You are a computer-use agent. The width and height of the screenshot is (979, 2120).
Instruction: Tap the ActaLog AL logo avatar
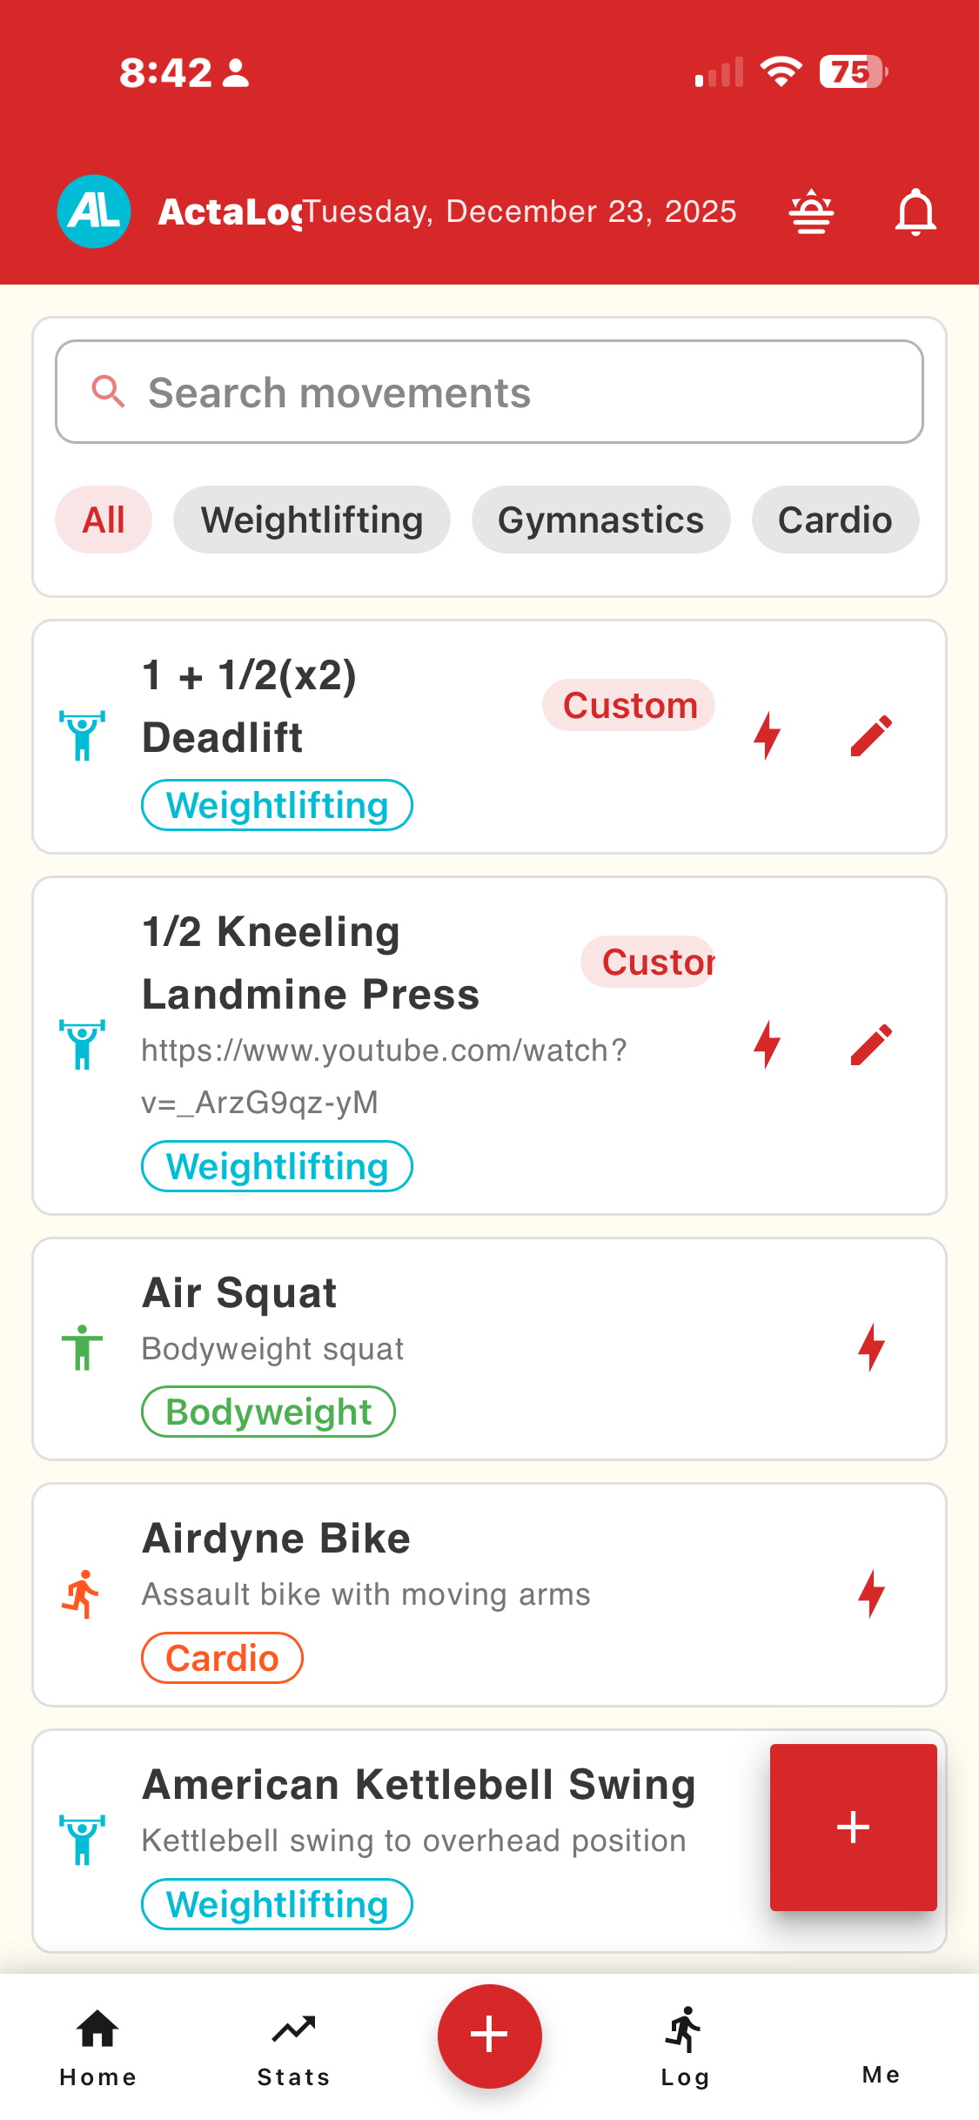[94, 211]
